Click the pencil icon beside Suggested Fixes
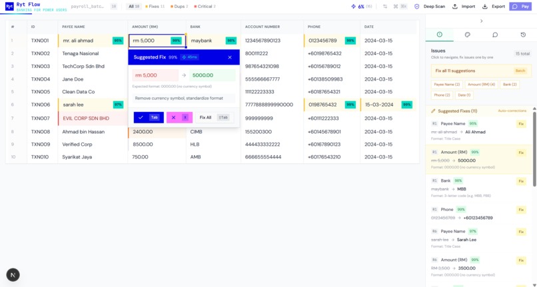Image resolution: width=537 pixels, height=287 pixels. [x=433, y=111]
